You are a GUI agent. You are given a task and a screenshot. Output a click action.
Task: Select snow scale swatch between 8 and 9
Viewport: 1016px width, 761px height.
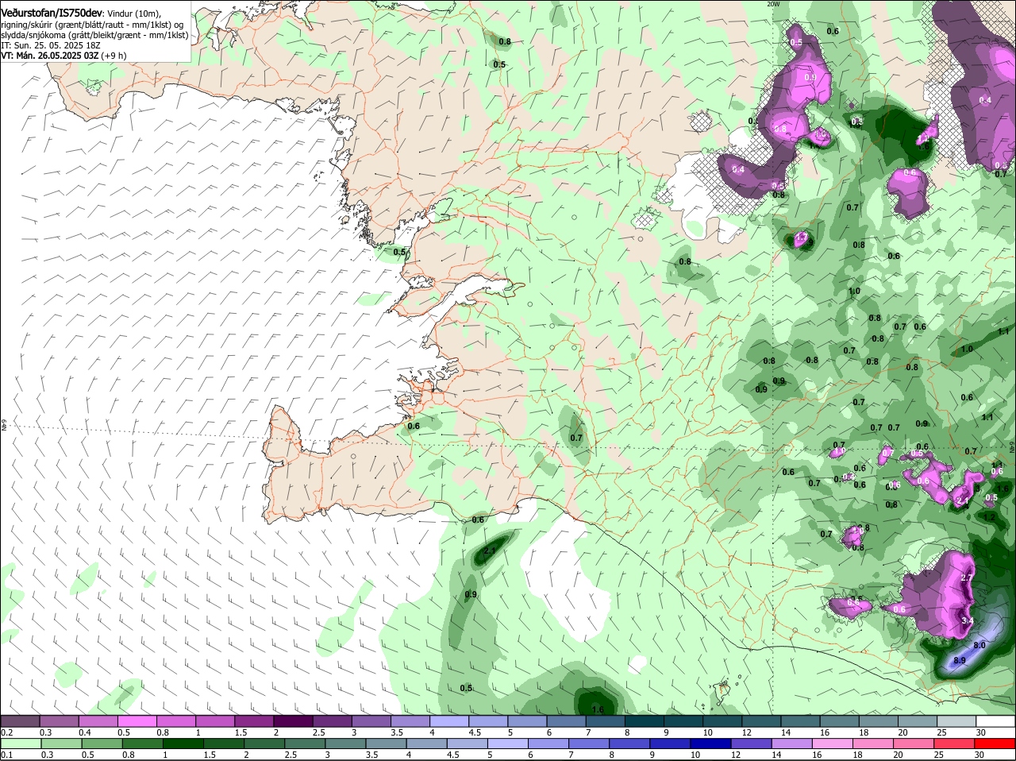pos(645,720)
